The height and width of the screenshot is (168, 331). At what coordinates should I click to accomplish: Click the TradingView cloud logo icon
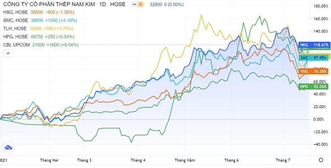pyautogui.click(x=7, y=147)
